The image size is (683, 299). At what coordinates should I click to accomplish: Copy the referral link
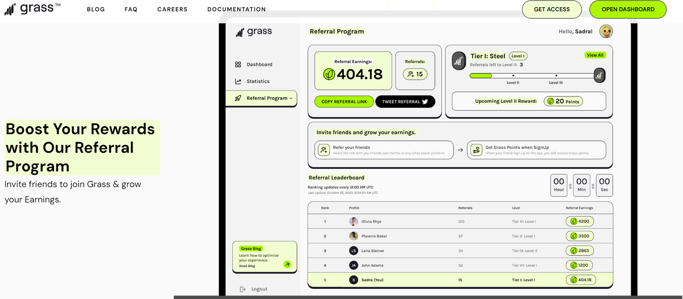(344, 102)
